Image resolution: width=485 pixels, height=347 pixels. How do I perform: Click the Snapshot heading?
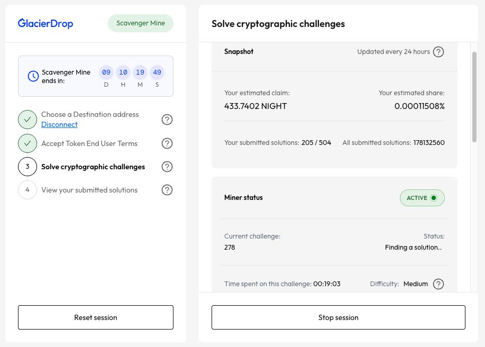[239, 52]
